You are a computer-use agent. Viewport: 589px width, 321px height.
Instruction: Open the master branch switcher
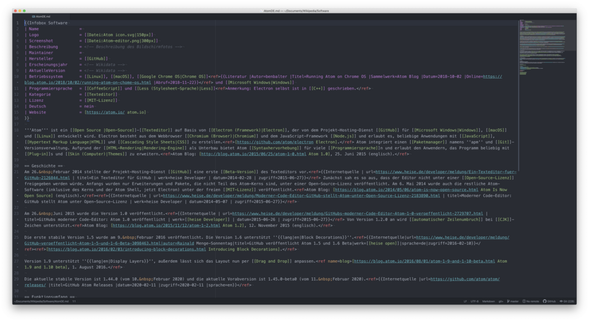pos(513,301)
